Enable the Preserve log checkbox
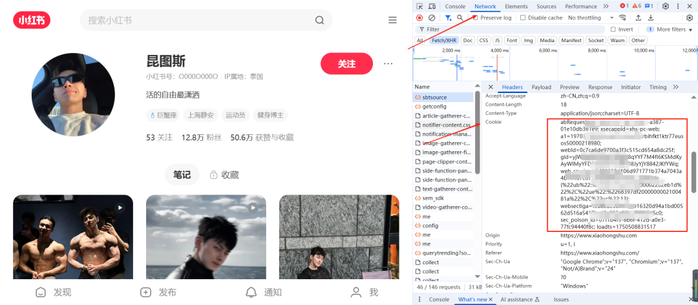The height and width of the screenshot is (305, 698). (x=476, y=18)
